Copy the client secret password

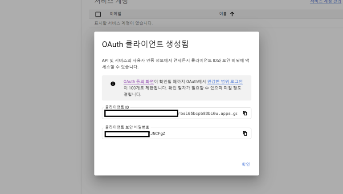pyautogui.click(x=245, y=133)
